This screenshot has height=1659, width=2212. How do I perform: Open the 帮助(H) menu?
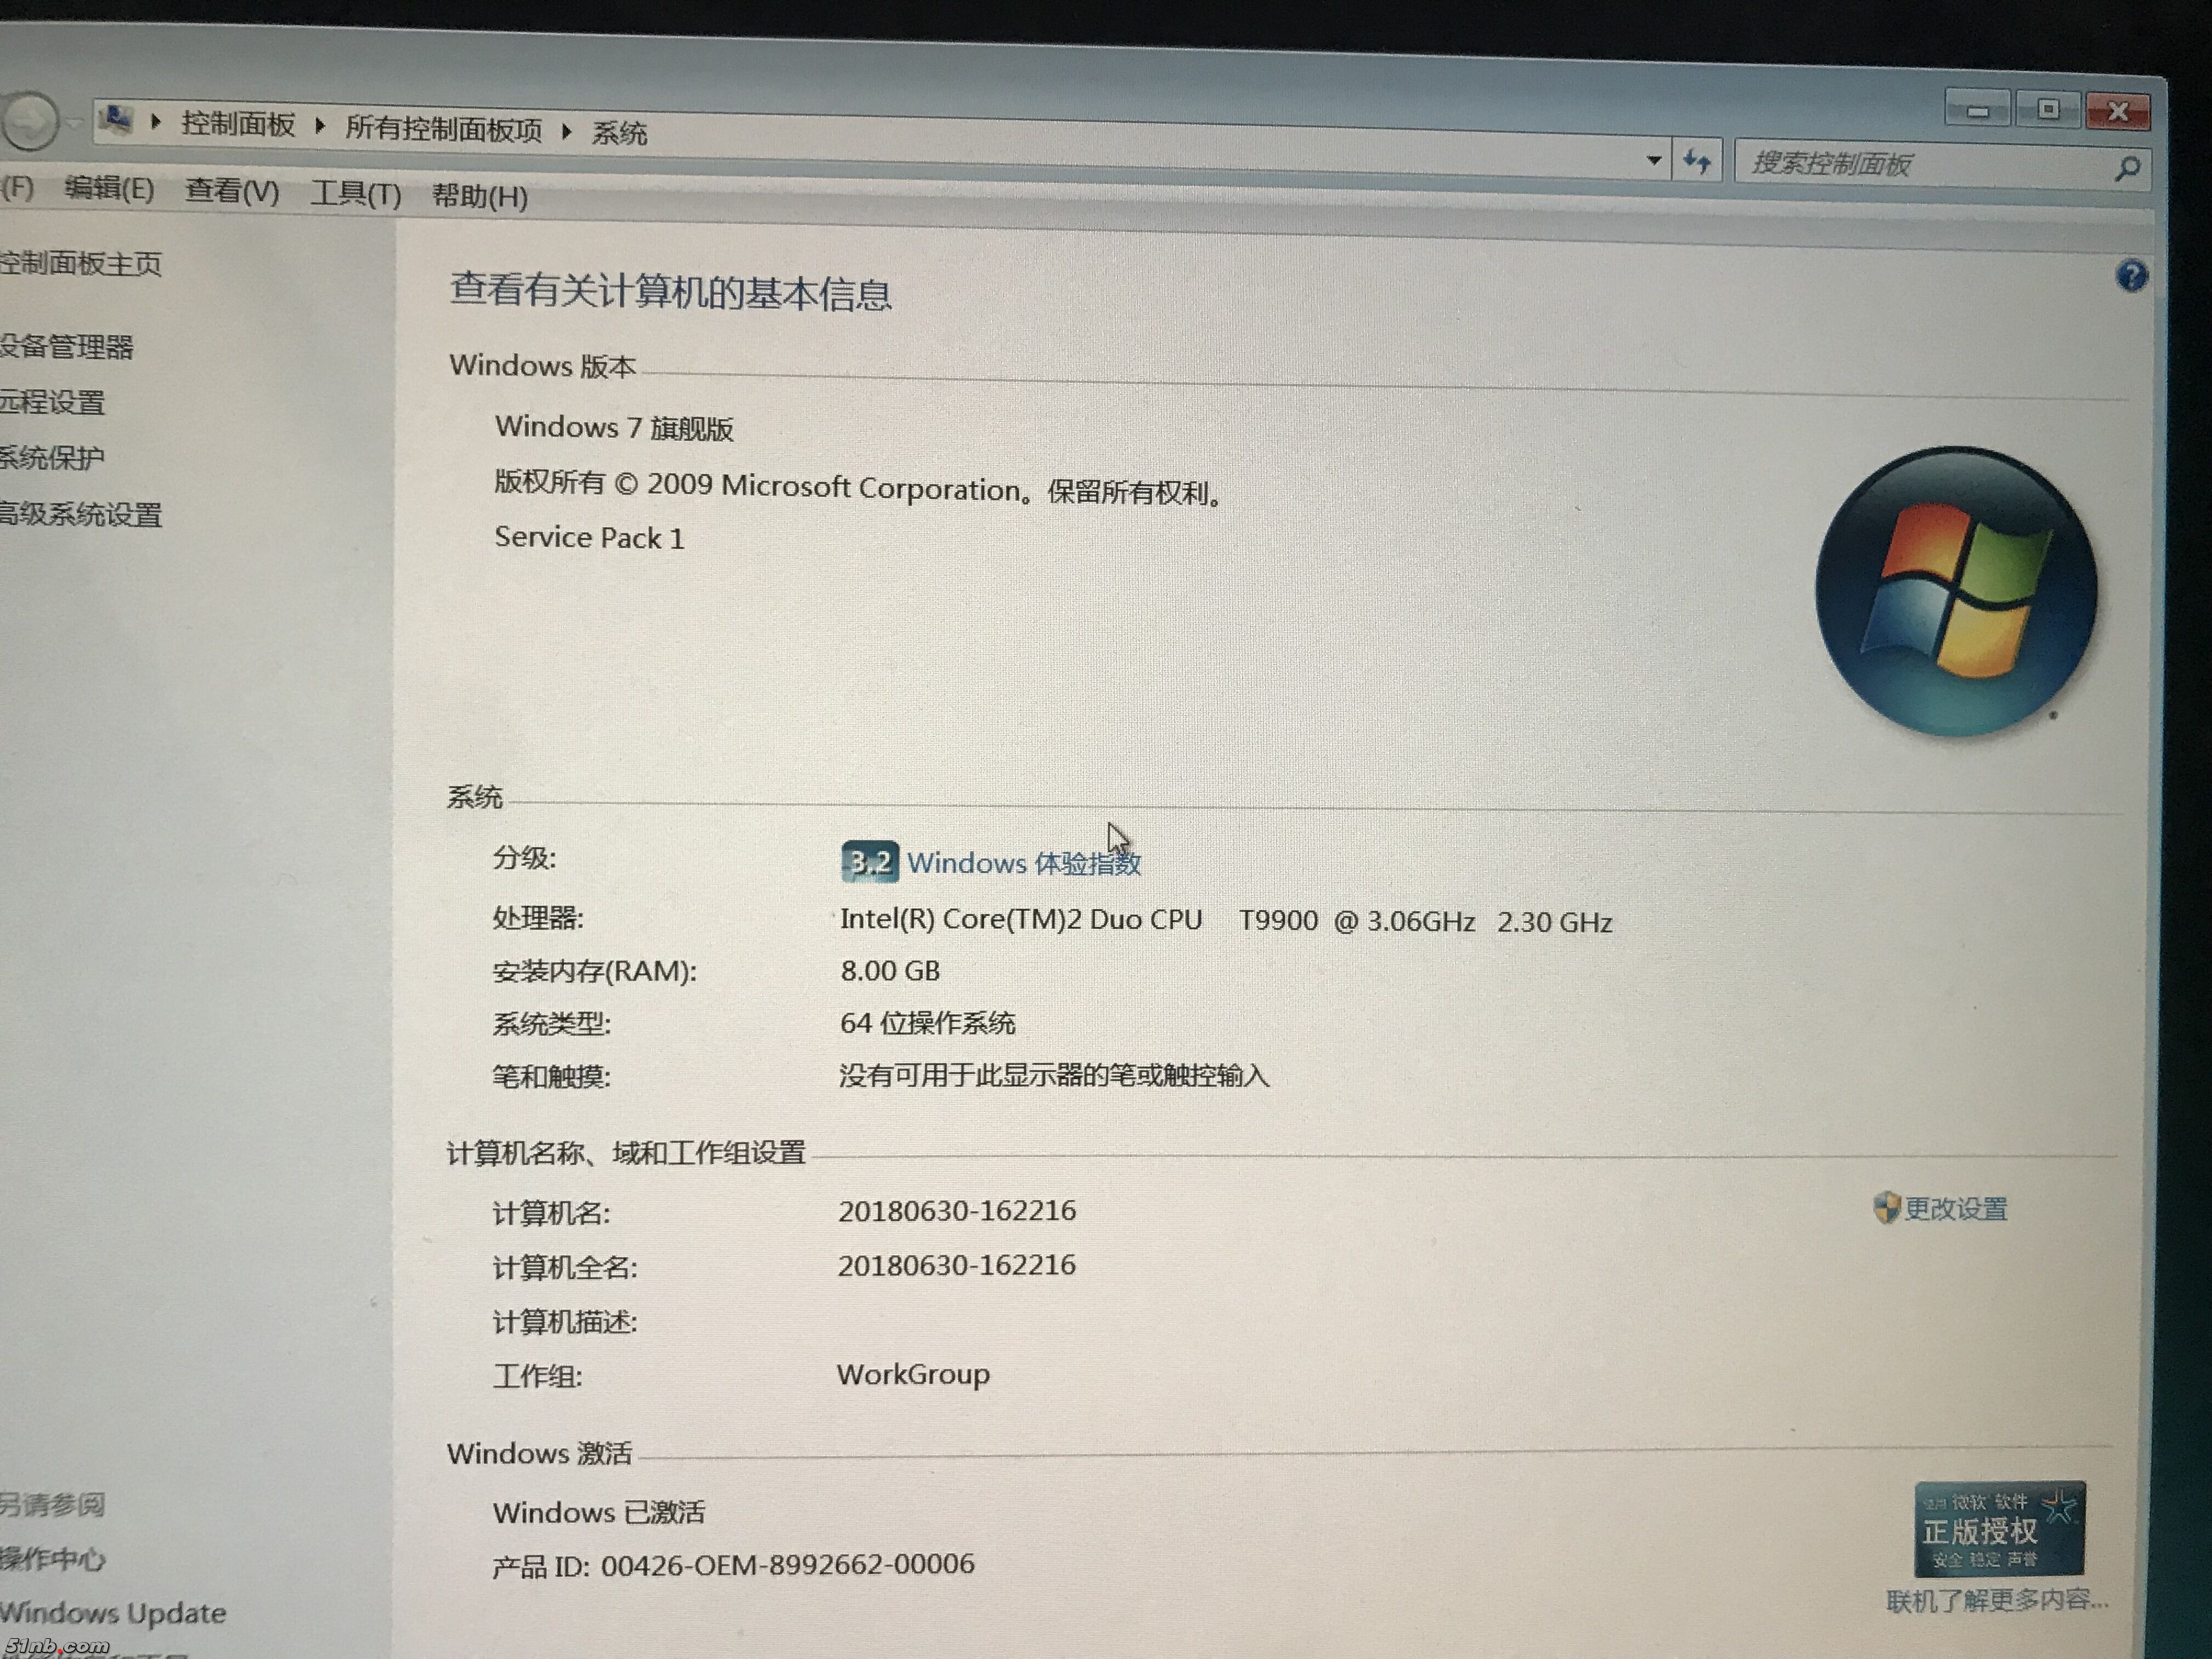pos(479,196)
